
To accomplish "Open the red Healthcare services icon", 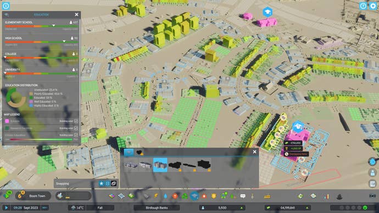I will (x=175, y=196).
